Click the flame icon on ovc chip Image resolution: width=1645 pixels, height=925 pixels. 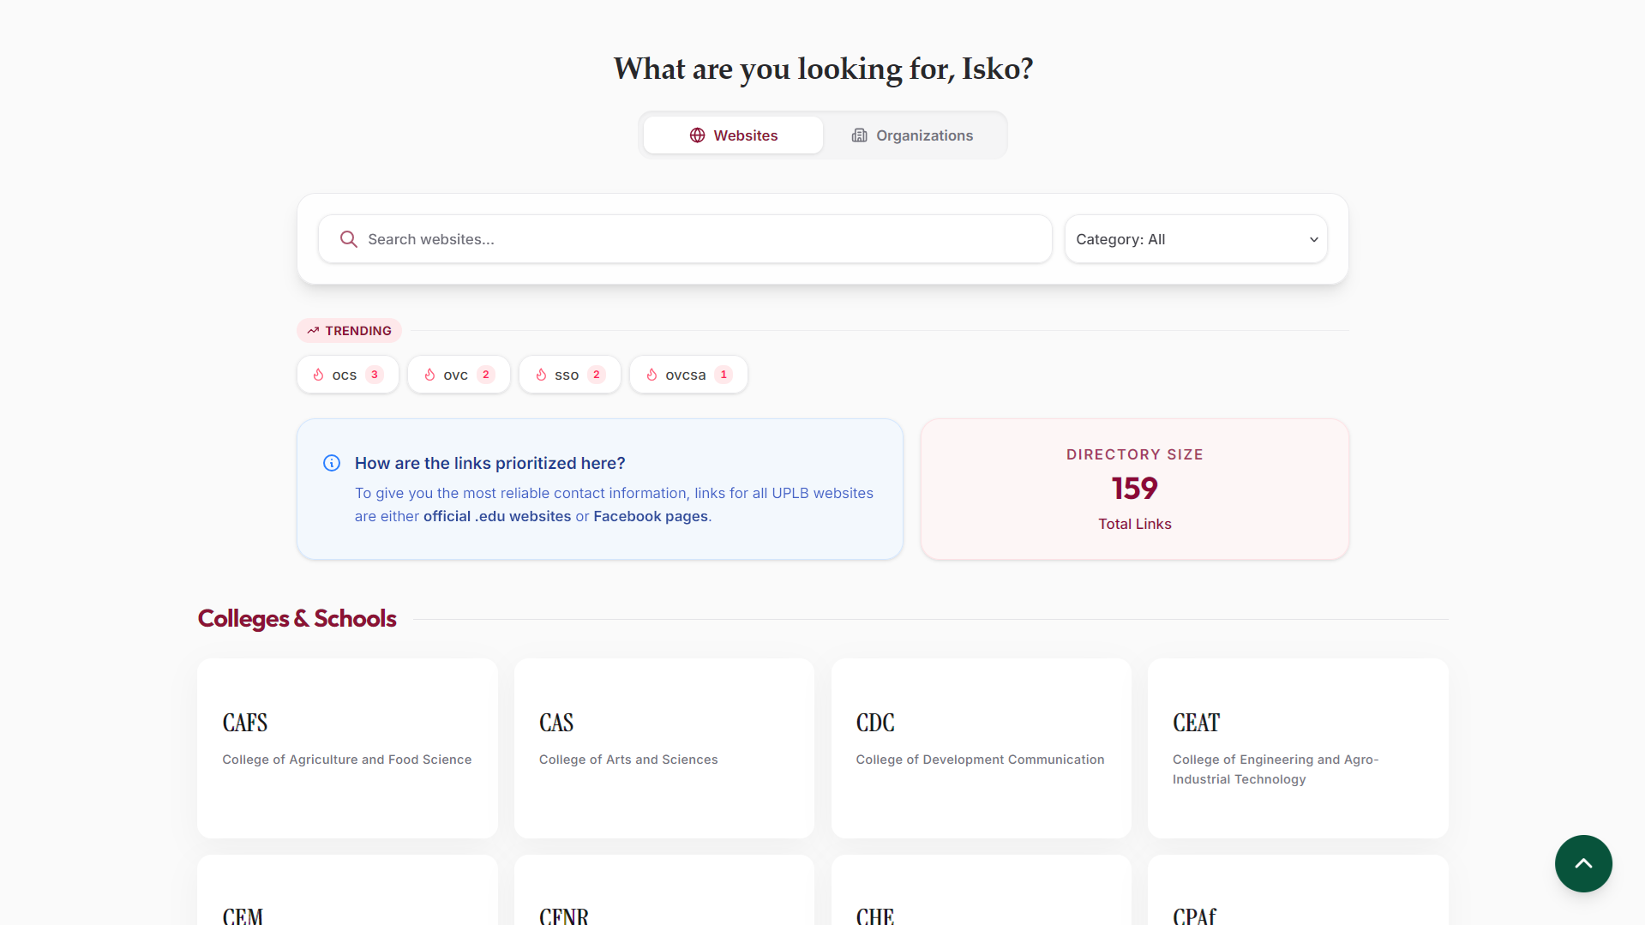429,375
